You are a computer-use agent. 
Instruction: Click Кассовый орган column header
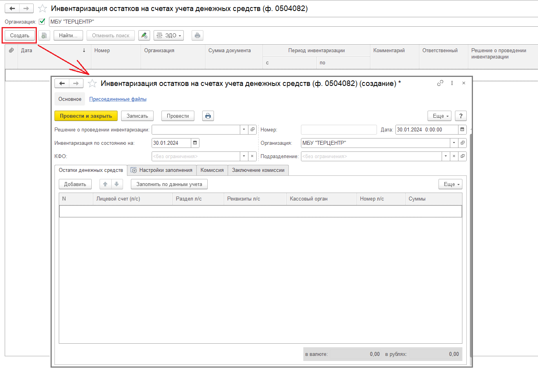[x=322, y=199]
